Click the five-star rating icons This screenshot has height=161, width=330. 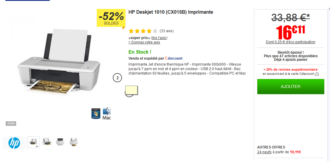point(143,31)
